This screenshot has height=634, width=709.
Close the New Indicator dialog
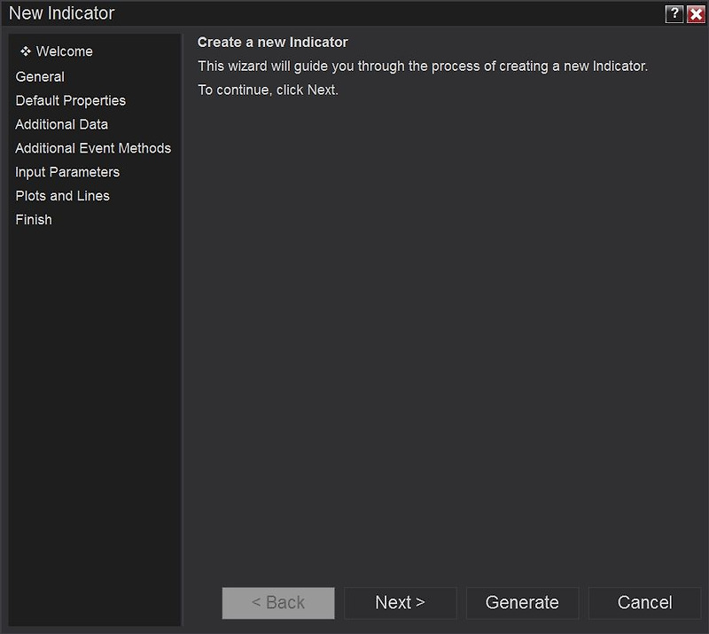click(696, 14)
